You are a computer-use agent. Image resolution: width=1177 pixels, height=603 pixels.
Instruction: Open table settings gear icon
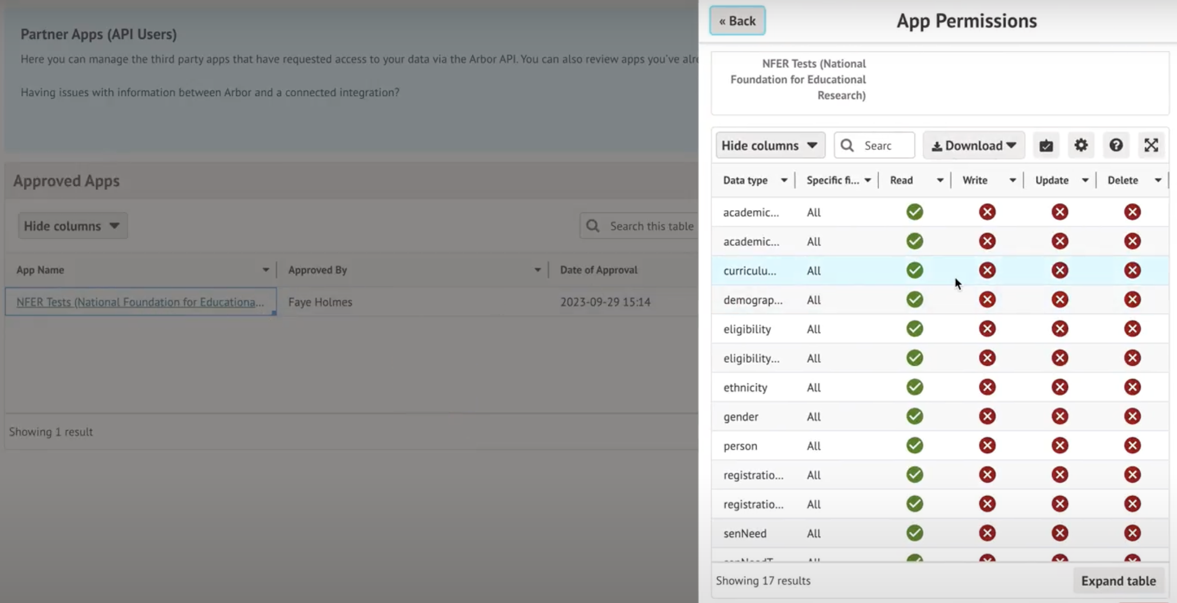click(x=1081, y=145)
